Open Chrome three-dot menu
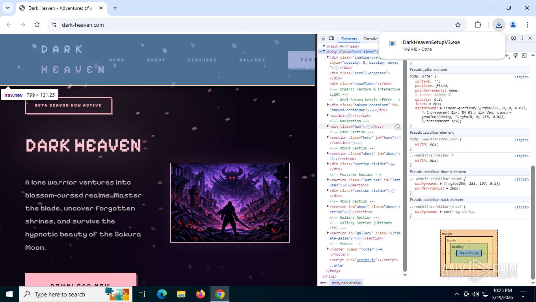The width and height of the screenshot is (536, 302). pyautogui.click(x=527, y=25)
